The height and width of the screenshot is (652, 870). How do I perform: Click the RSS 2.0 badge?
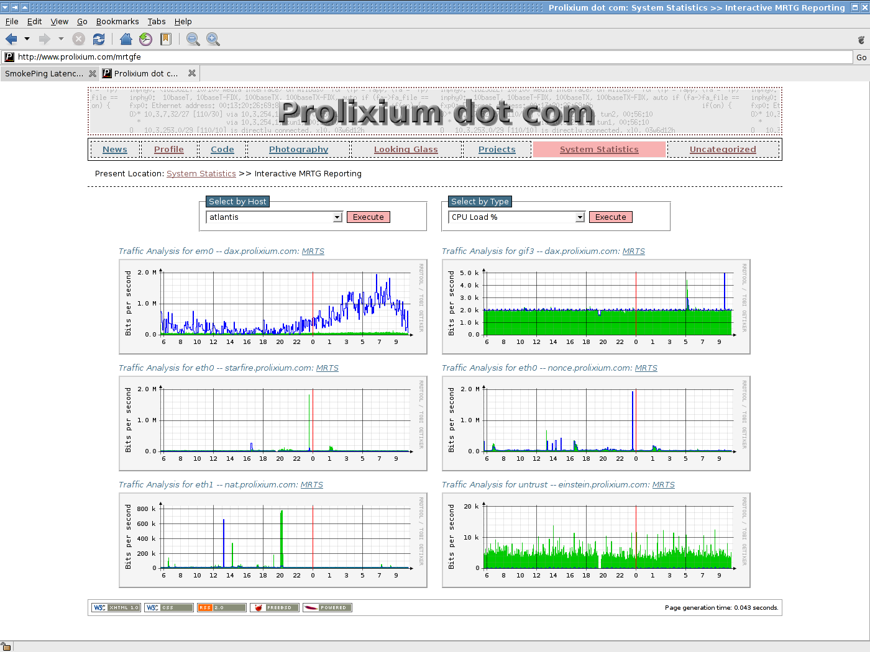[222, 608]
